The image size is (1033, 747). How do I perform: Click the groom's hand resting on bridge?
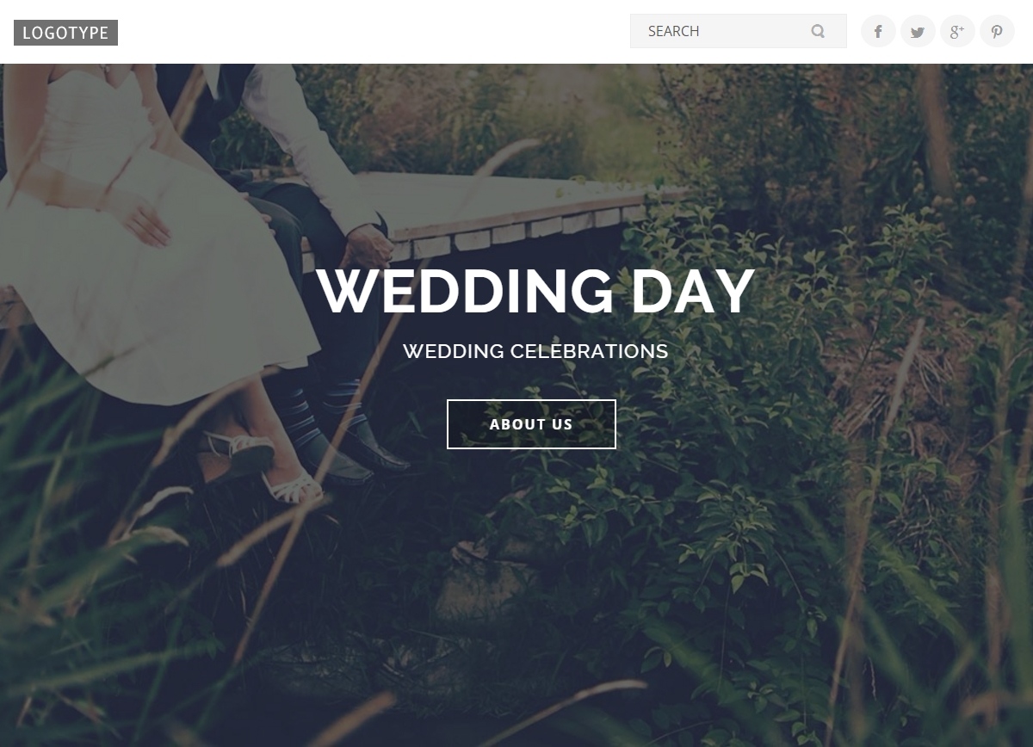click(x=366, y=245)
